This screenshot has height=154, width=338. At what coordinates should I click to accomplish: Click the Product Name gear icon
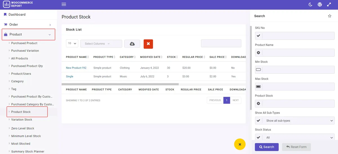click(259, 53)
